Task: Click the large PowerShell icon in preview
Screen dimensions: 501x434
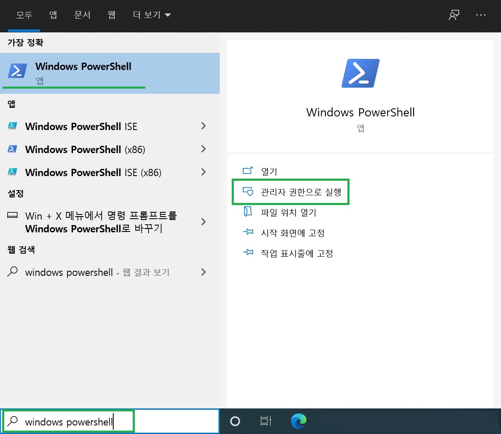Action: coord(361,73)
